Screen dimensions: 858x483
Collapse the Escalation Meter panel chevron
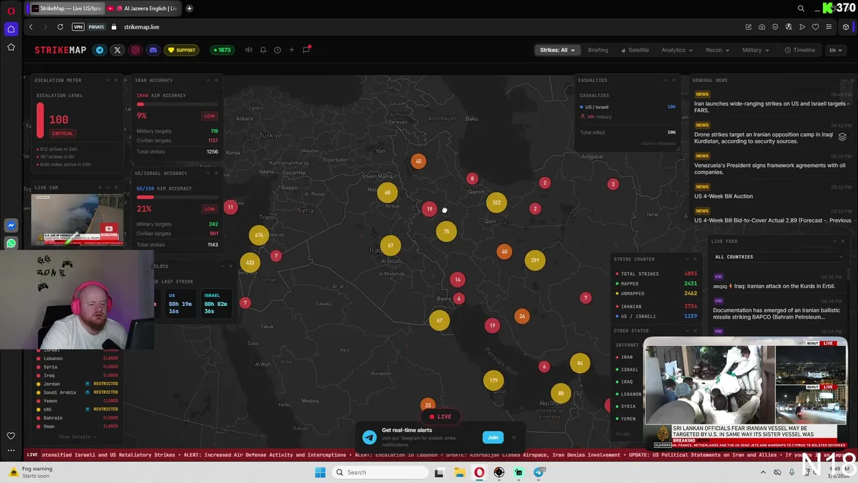click(107, 80)
